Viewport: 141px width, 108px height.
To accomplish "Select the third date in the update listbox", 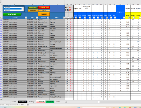I will 13,10.
